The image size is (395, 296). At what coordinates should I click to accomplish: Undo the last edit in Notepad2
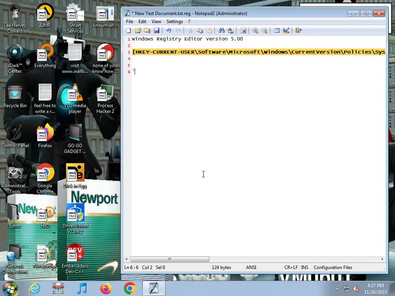(x=169, y=31)
